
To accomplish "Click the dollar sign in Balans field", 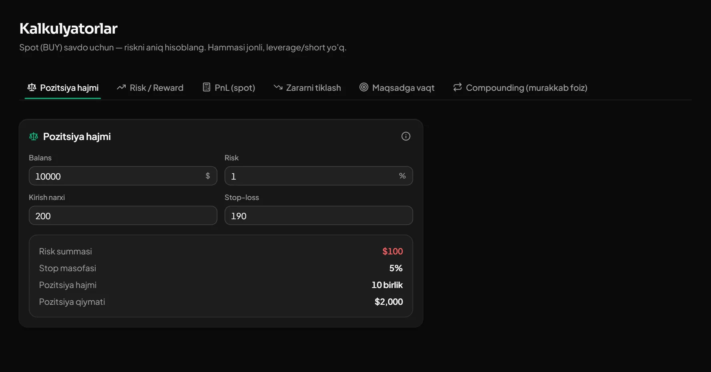I will tap(208, 176).
